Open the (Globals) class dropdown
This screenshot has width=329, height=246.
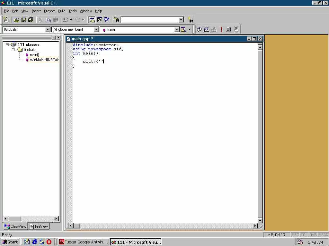[x=48, y=29]
